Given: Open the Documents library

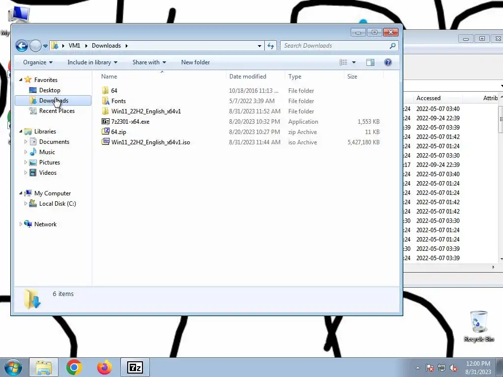Looking at the screenshot, I should point(54,142).
